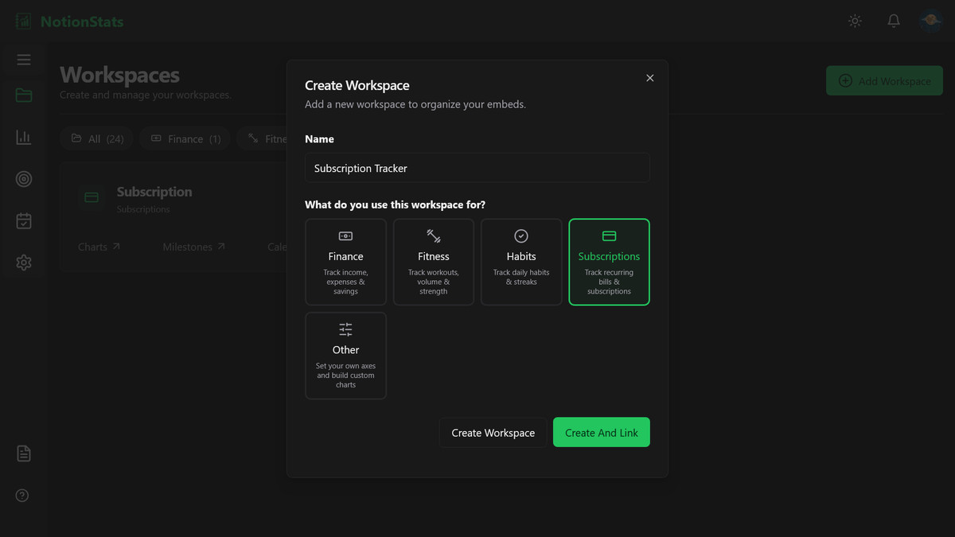Open the Milestones target sidebar icon
This screenshot has width=955, height=537.
[24, 179]
